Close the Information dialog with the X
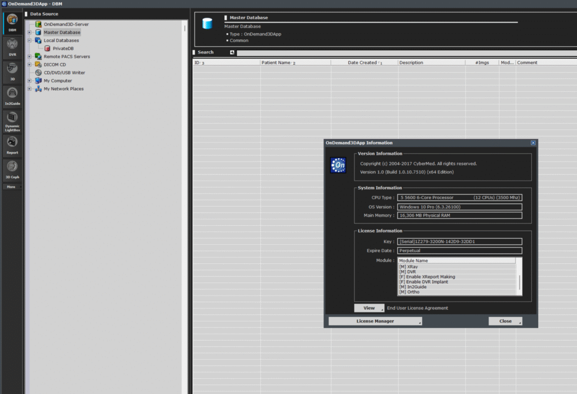 click(533, 143)
